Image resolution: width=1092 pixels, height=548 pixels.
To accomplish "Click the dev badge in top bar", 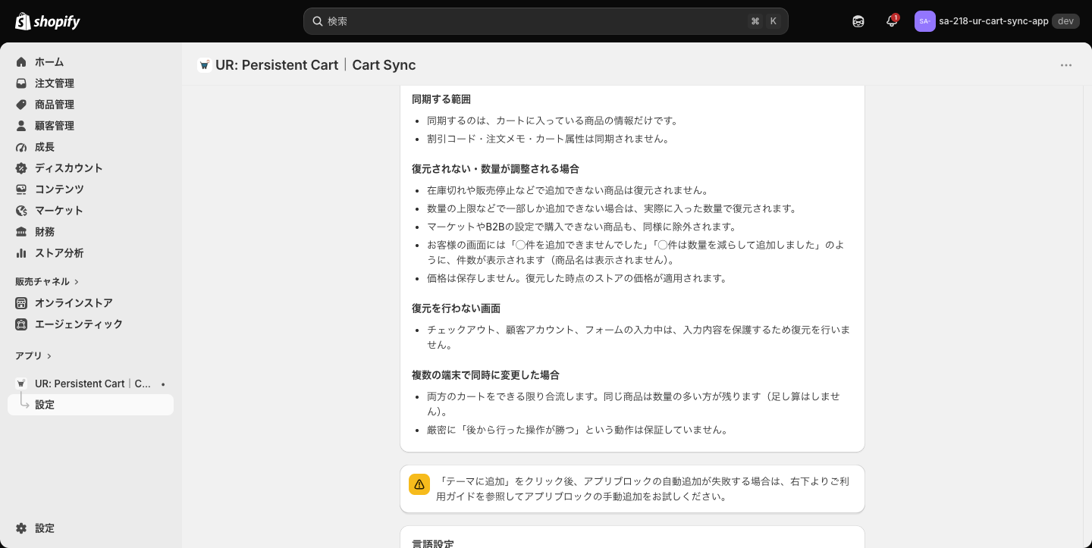I will (x=1065, y=21).
